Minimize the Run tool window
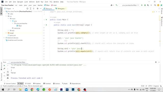 click(x=159, y=62)
